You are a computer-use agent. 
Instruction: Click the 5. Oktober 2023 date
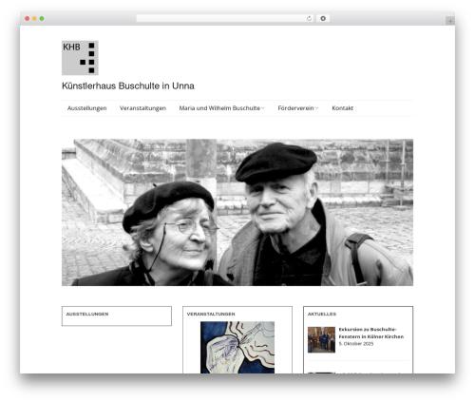click(x=356, y=344)
